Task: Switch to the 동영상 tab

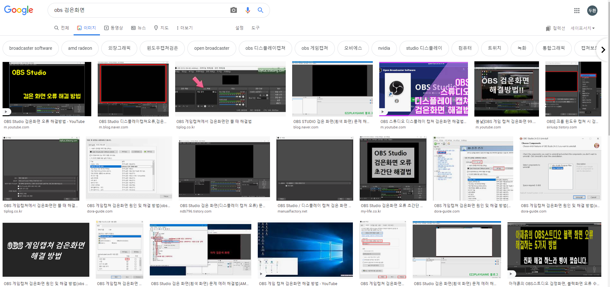Action: pyautogui.click(x=113, y=28)
